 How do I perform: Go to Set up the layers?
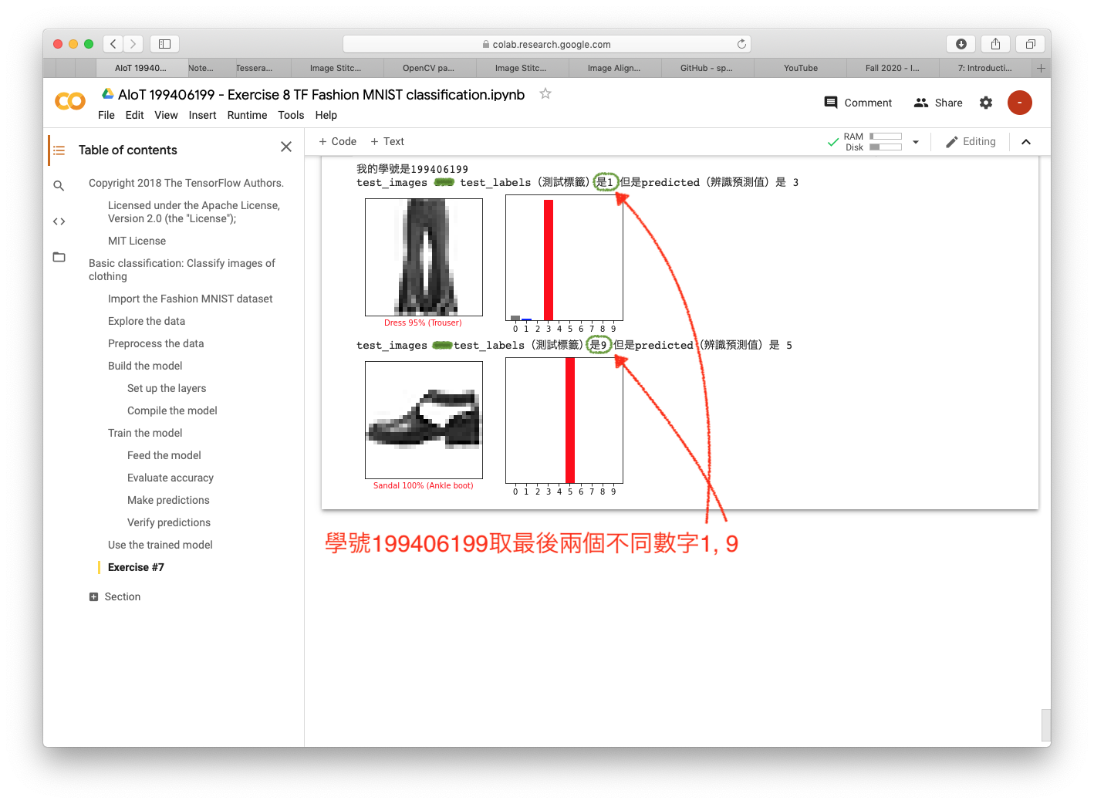click(x=167, y=388)
